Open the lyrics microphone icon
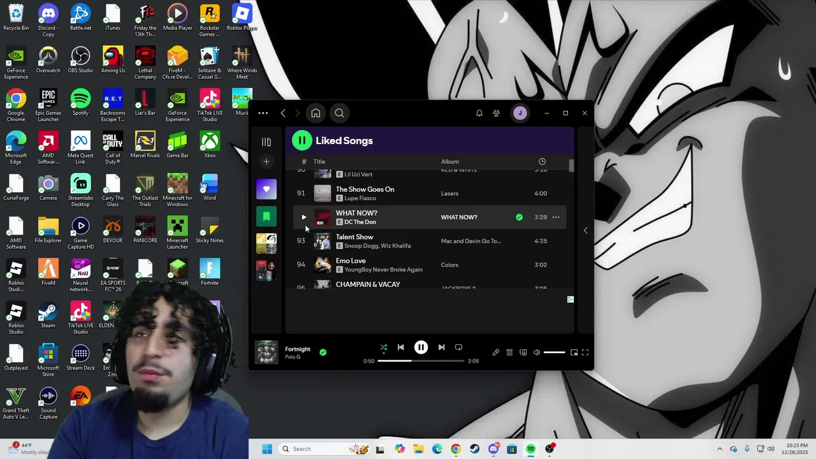This screenshot has height=459, width=816. [x=495, y=353]
